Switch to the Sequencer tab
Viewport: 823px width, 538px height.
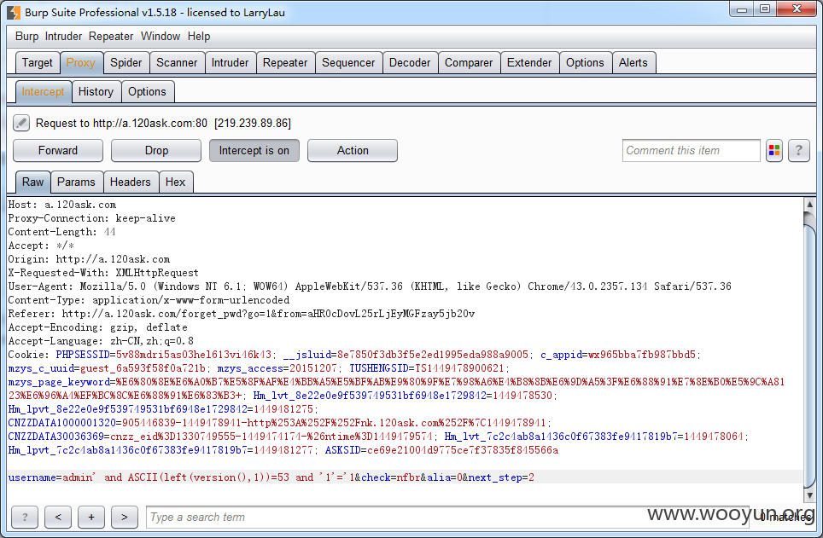[348, 63]
